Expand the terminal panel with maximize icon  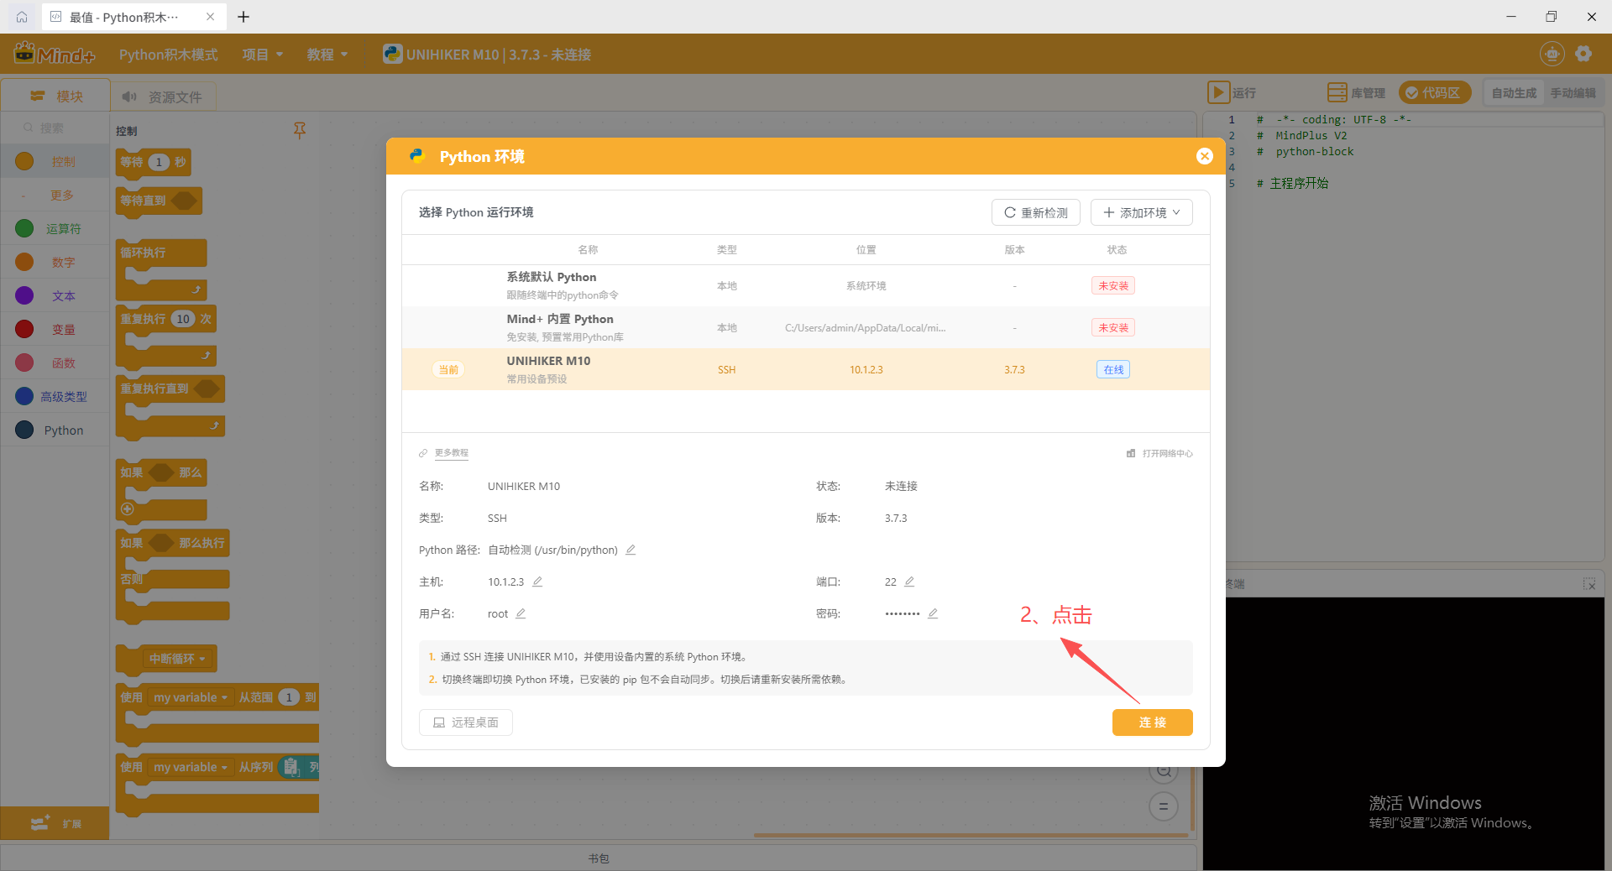pyautogui.click(x=1589, y=583)
